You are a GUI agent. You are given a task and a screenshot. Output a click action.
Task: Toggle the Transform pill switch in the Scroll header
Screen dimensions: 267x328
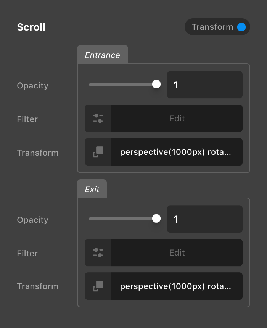coord(217,27)
